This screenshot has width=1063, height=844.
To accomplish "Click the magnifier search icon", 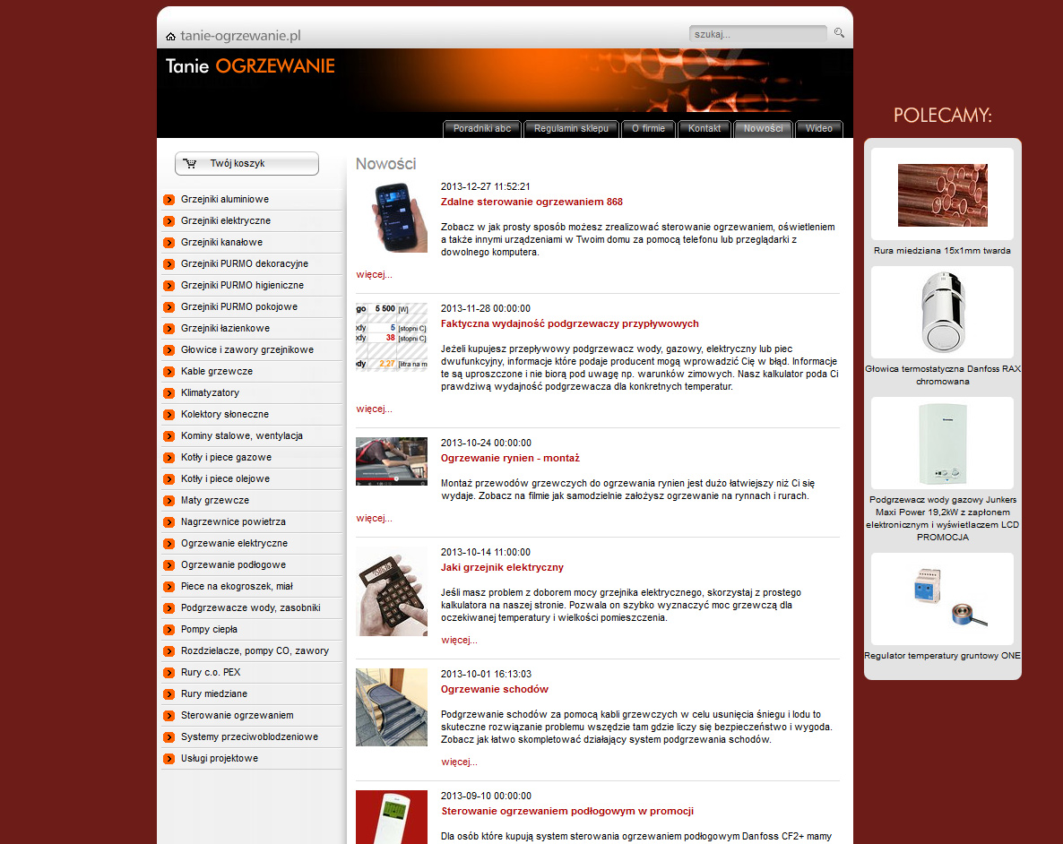I will (x=839, y=33).
